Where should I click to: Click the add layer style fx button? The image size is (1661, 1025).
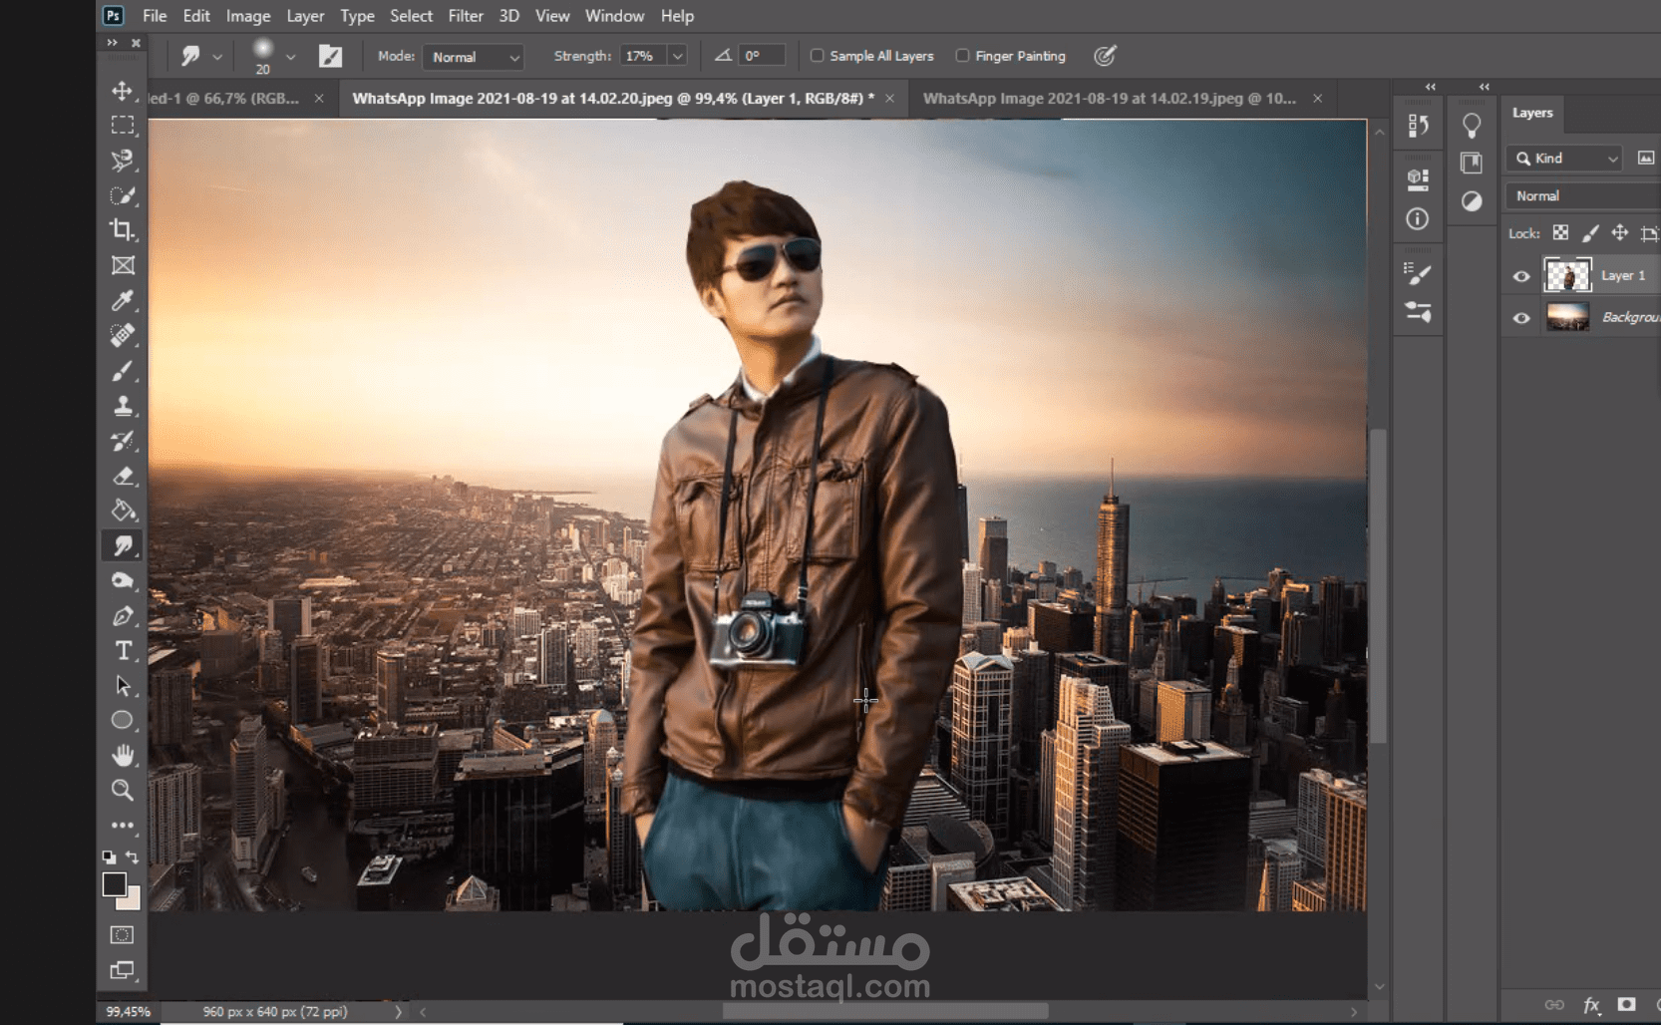click(x=1591, y=1005)
